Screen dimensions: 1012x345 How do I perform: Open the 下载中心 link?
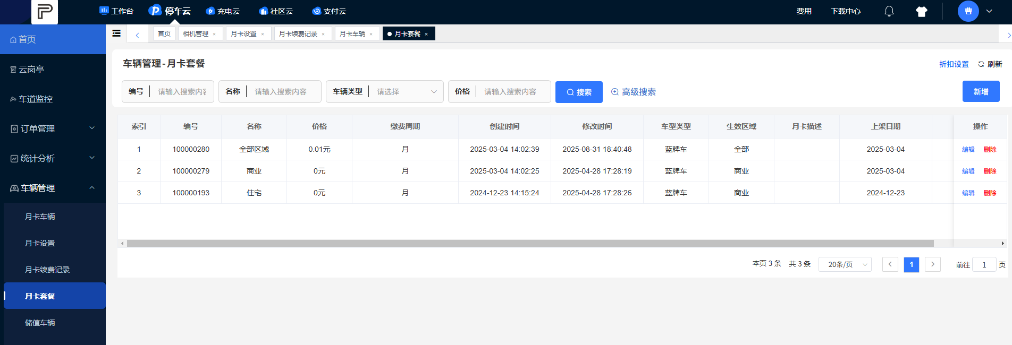click(846, 11)
